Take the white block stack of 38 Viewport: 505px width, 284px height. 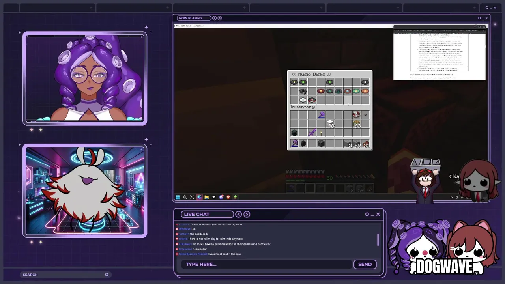pos(330,124)
